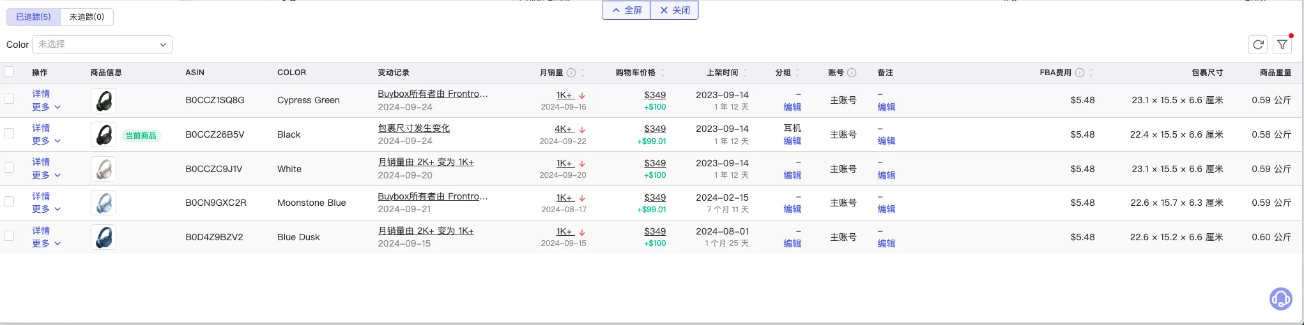Click info icon next to 账号 header

(852, 73)
